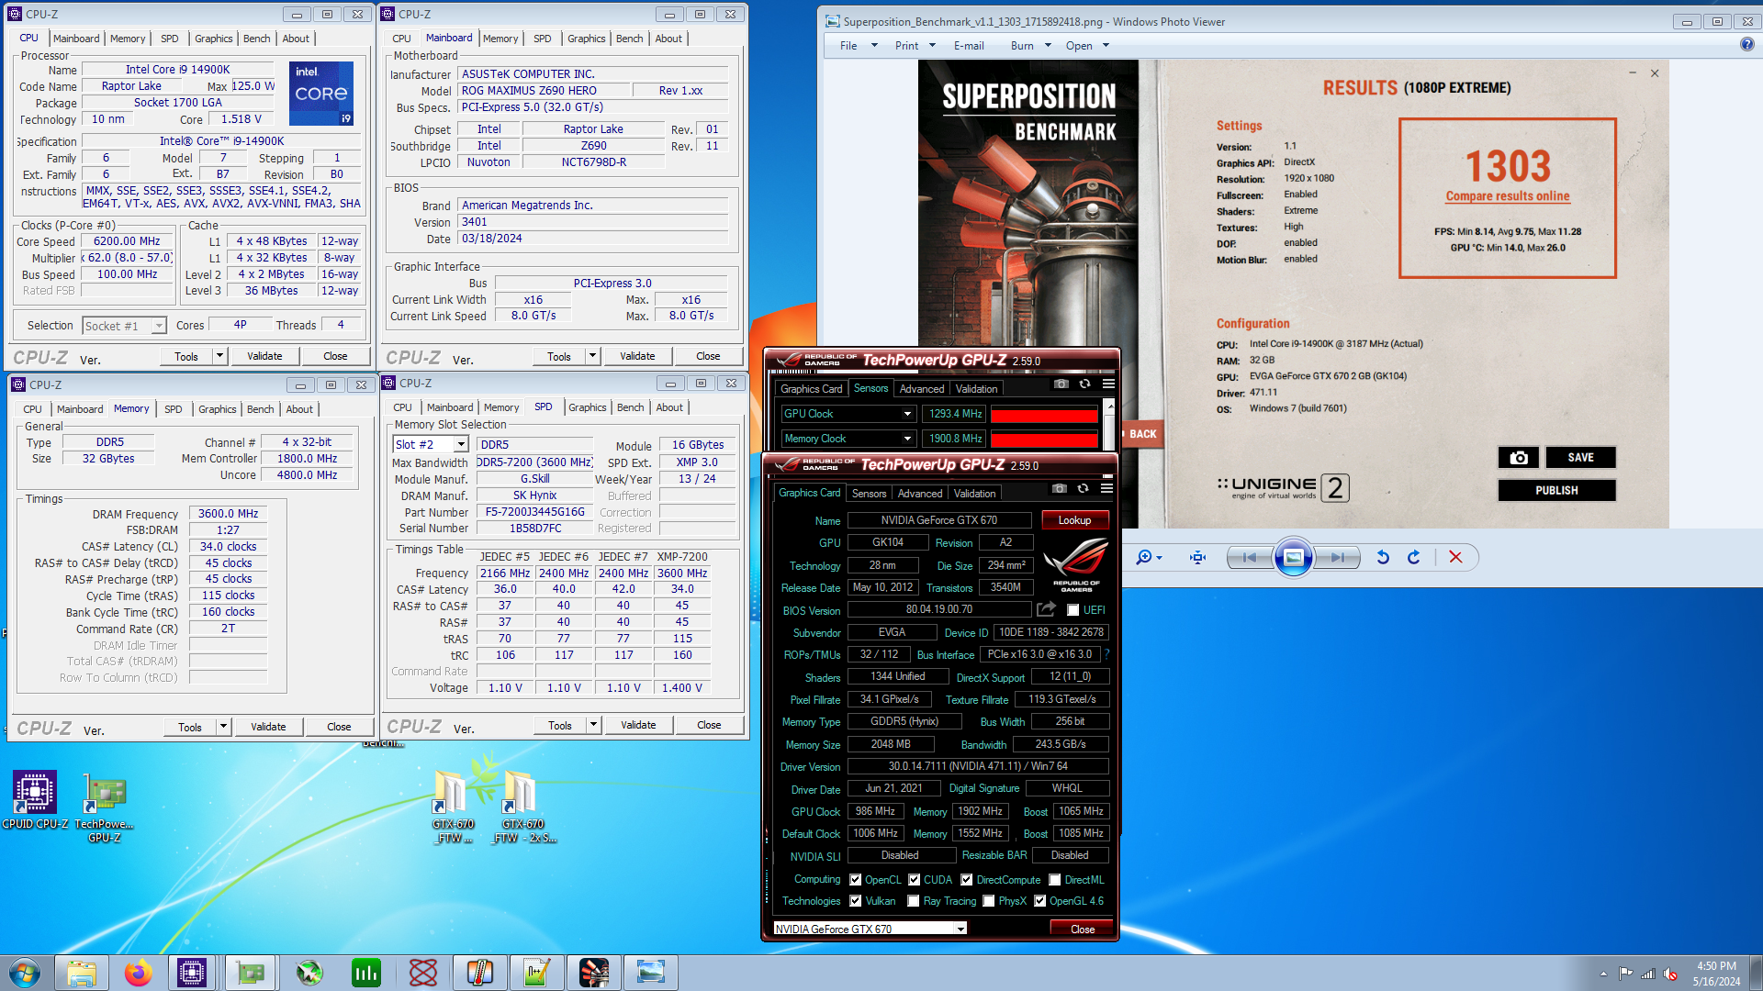Click the Memory Clock red sensor graph bar
Viewport: 1763px width, 991px height.
pyautogui.click(x=1044, y=440)
